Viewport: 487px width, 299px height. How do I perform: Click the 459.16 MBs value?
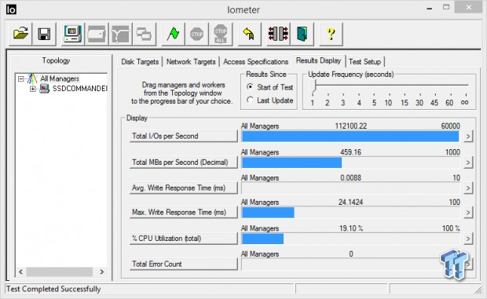pyautogui.click(x=350, y=152)
